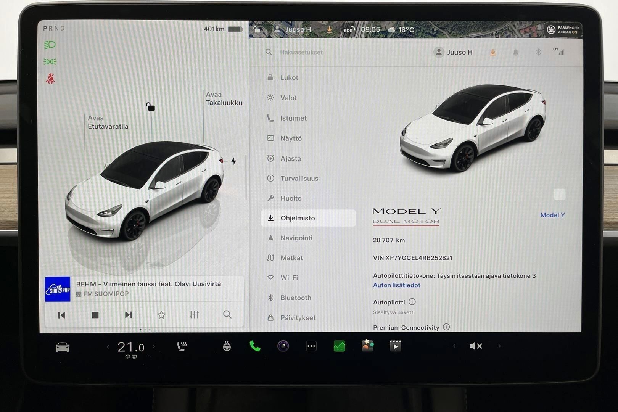Tap the SOS icon in status bar

[349, 29]
